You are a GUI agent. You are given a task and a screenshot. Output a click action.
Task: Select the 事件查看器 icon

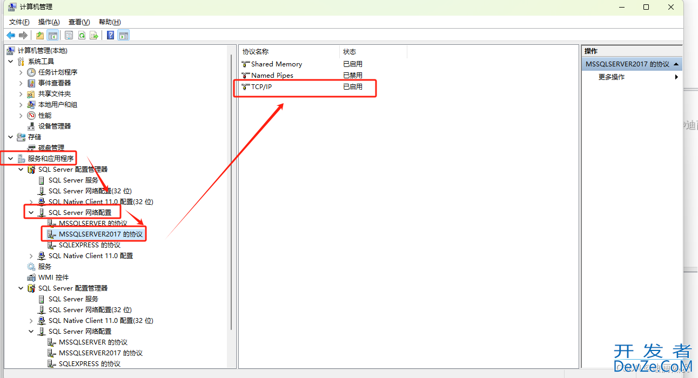[32, 83]
